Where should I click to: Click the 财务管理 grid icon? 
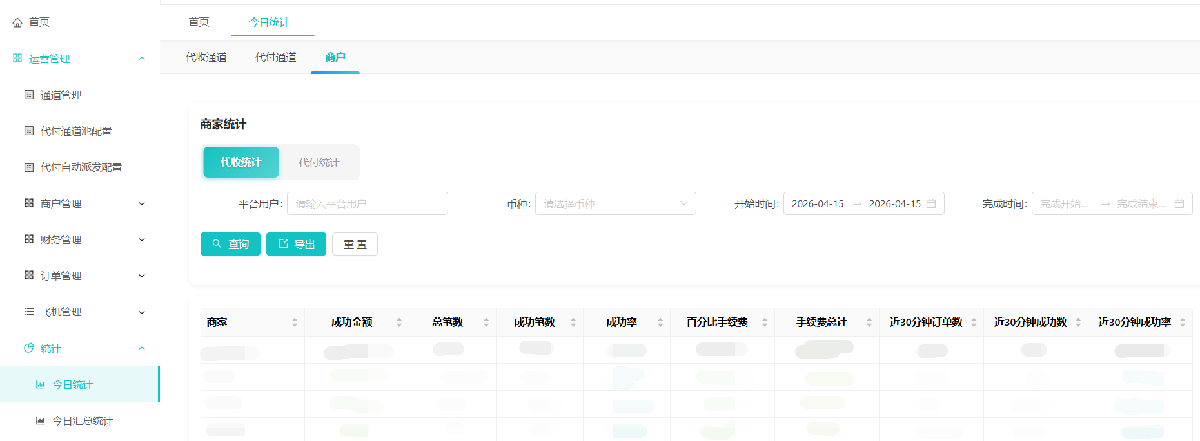(29, 239)
